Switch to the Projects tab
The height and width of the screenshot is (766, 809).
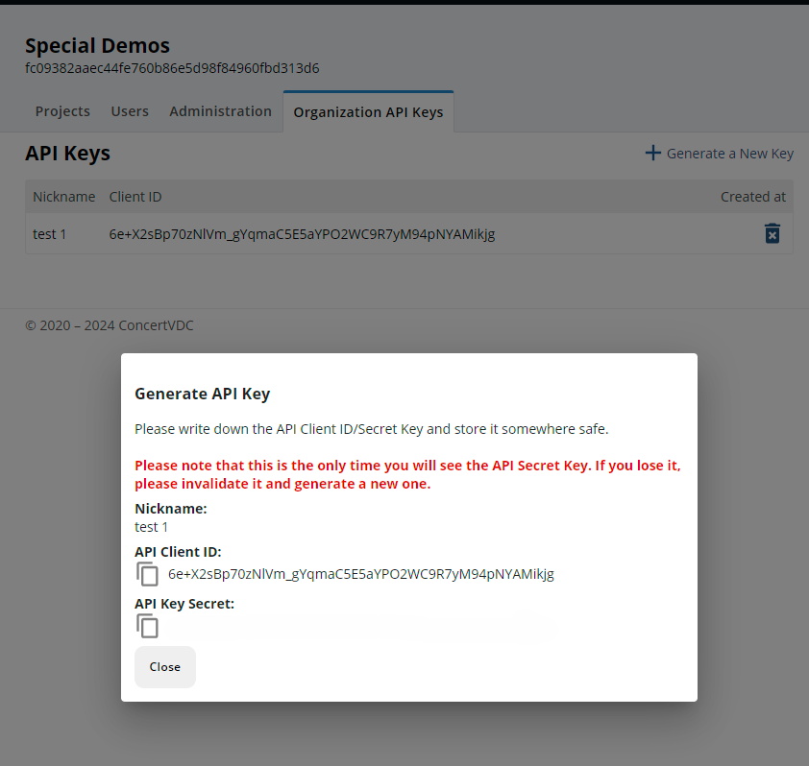pyautogui.click(x=62, y=111)
